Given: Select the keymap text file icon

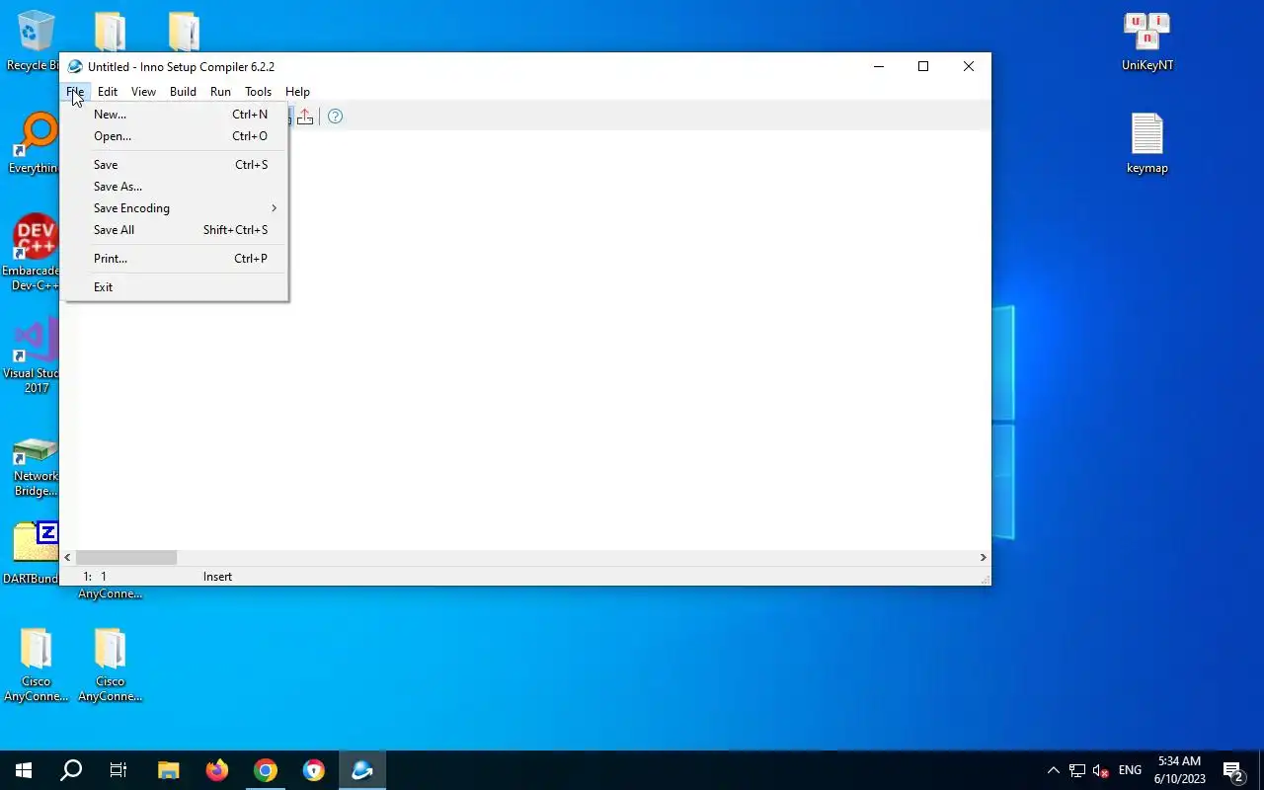Looking at the screenshot, I should click(x=1147, y=144).
